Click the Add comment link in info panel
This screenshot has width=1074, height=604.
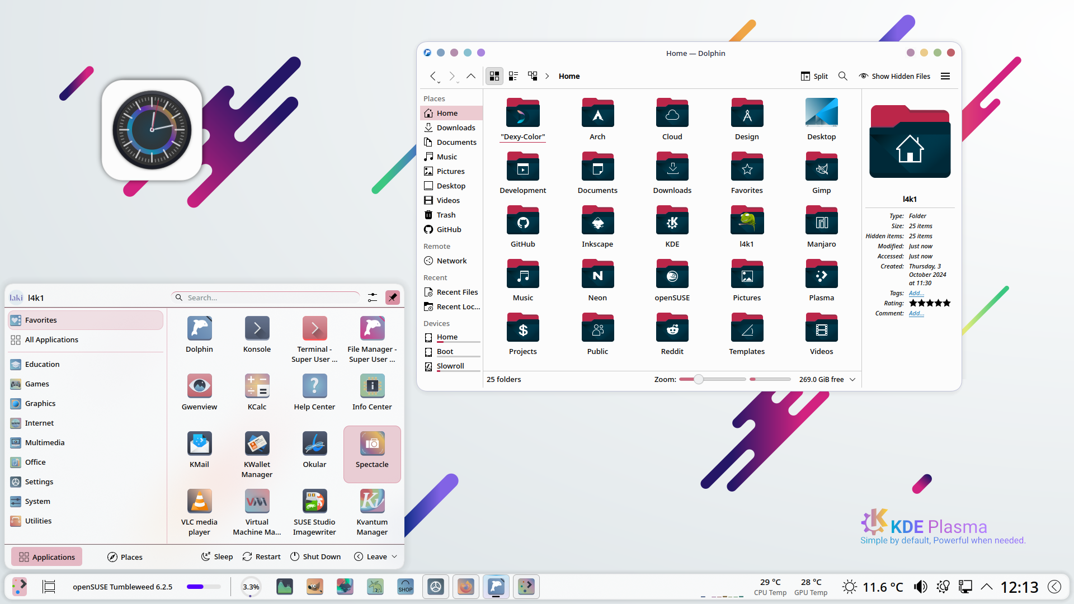tap(916, 314)
